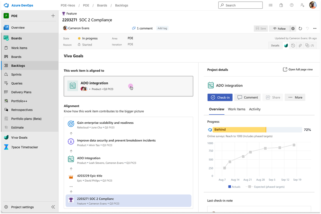Switch to the Activity tab
Screen dimensions: 321x214
(255, 109)
